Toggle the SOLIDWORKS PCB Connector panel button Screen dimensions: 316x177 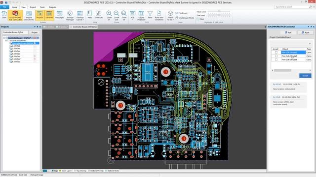pyautogui.click(x=15, y=15)
